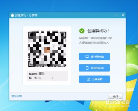
Task: Click the 群号 number text
Action: click(46, 78)
